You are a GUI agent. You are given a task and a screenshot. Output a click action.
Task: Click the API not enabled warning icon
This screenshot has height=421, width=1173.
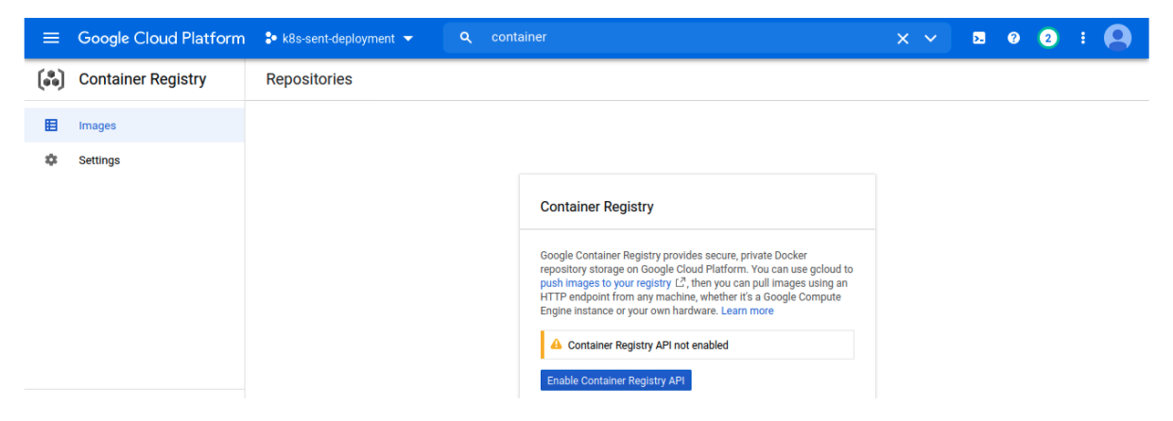[556, 345]
